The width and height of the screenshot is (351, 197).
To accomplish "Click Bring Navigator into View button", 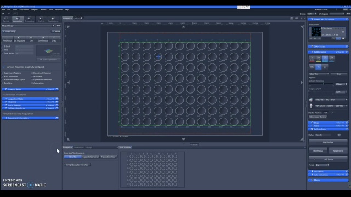I will (x=77, y=165).
